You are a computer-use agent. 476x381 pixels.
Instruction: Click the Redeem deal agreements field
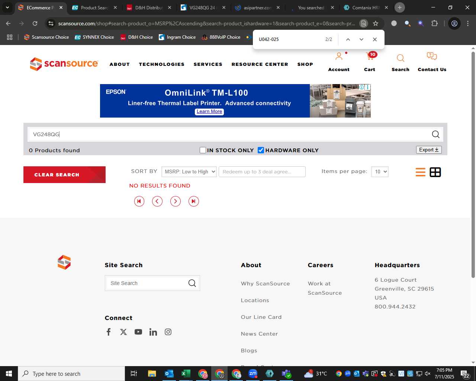[x=262, y=172]
